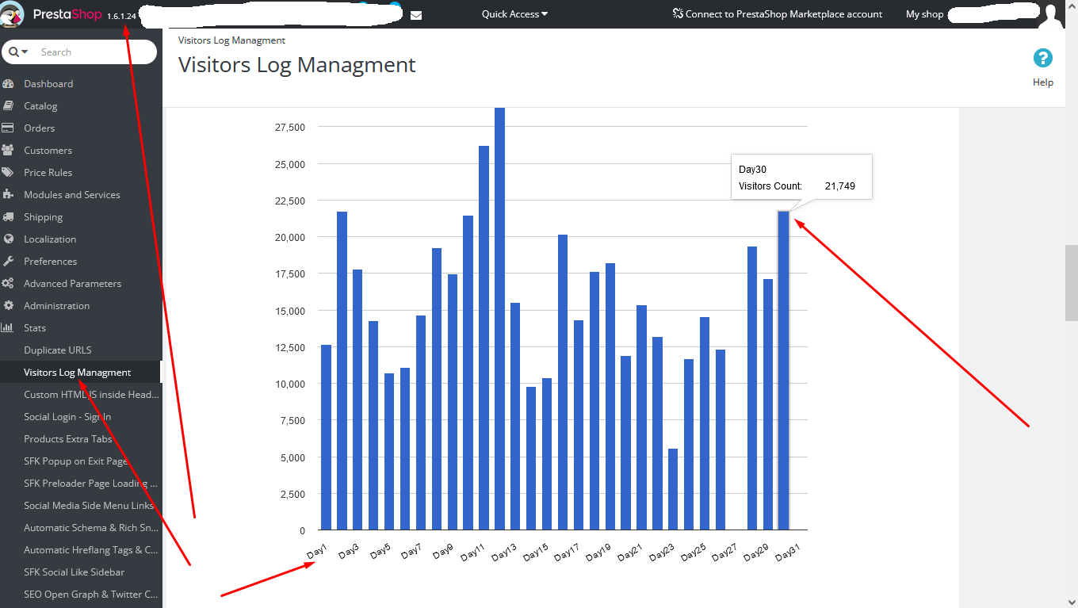Open Automatic Hreflang Tags item

(x=91, y=550)
